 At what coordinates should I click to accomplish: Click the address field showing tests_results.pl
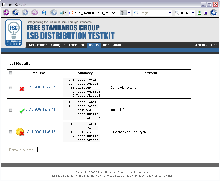95,13
